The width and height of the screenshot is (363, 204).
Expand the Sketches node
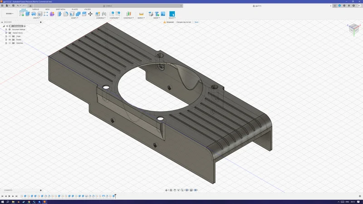pos(6,43)
